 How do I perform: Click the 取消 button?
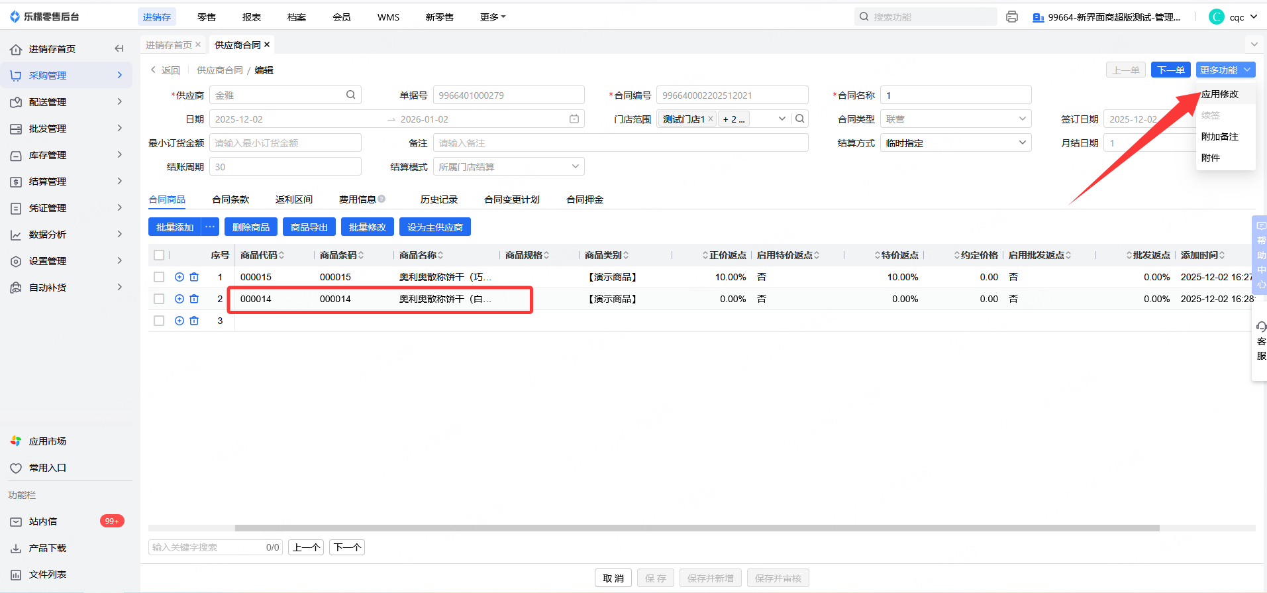[613, 578]
